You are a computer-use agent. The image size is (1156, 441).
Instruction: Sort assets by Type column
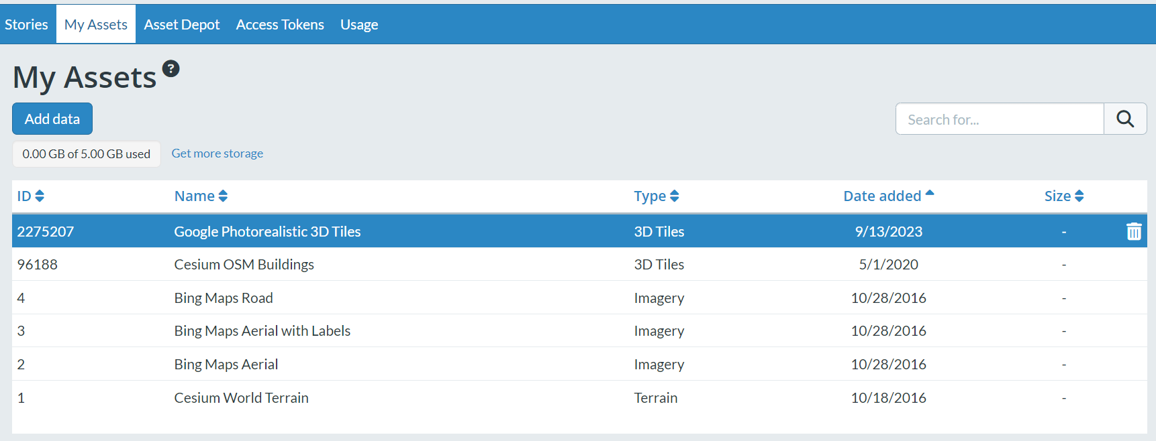pyautogui.click(x=656, y=196)
